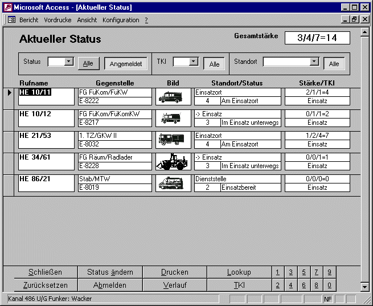Click license plate field E-8019

point(115,187)
